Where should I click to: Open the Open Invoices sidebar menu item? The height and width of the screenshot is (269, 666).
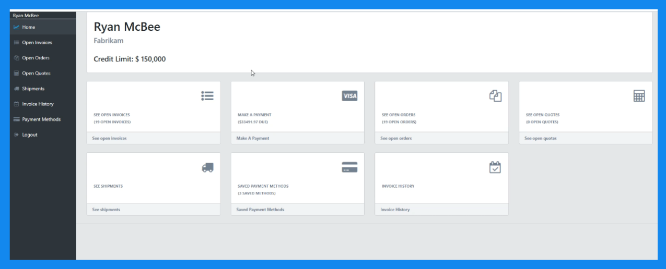point(37,43)
